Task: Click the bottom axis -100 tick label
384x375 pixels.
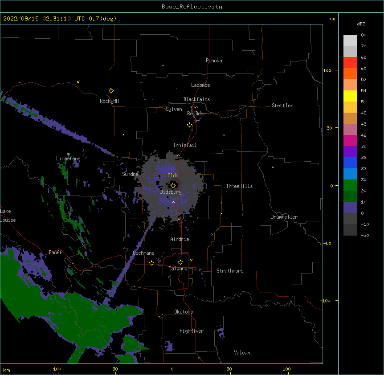Action: point(56,369)
